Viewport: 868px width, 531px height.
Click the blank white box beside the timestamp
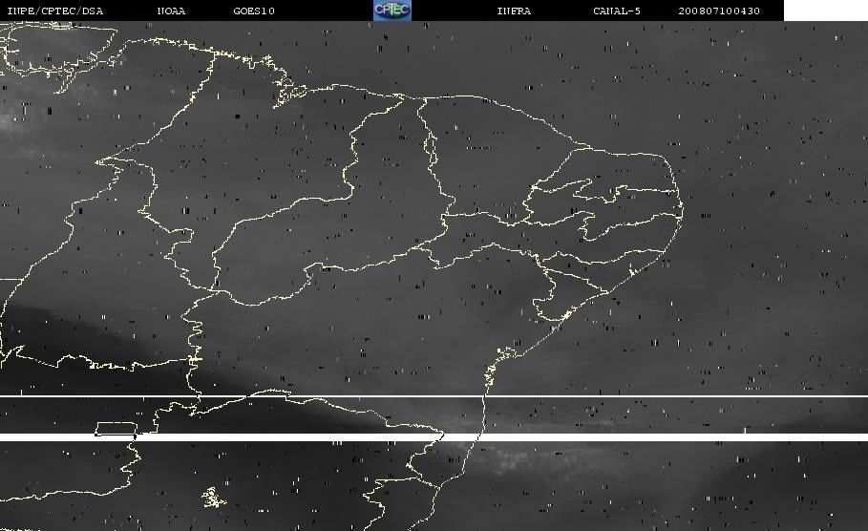click(x=825, y=11)
